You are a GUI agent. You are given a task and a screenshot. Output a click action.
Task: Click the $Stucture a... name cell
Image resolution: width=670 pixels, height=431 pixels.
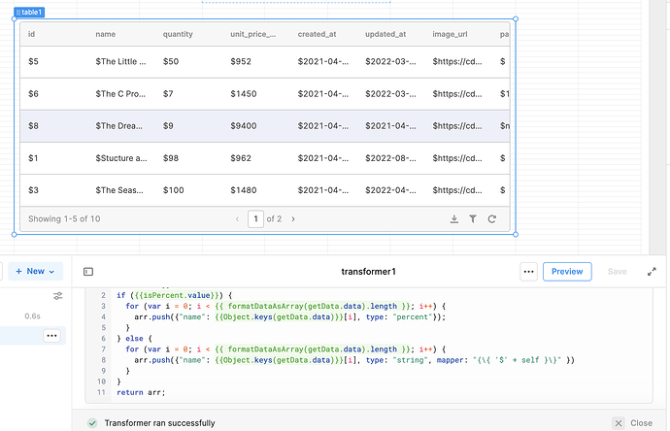point(121,158)
